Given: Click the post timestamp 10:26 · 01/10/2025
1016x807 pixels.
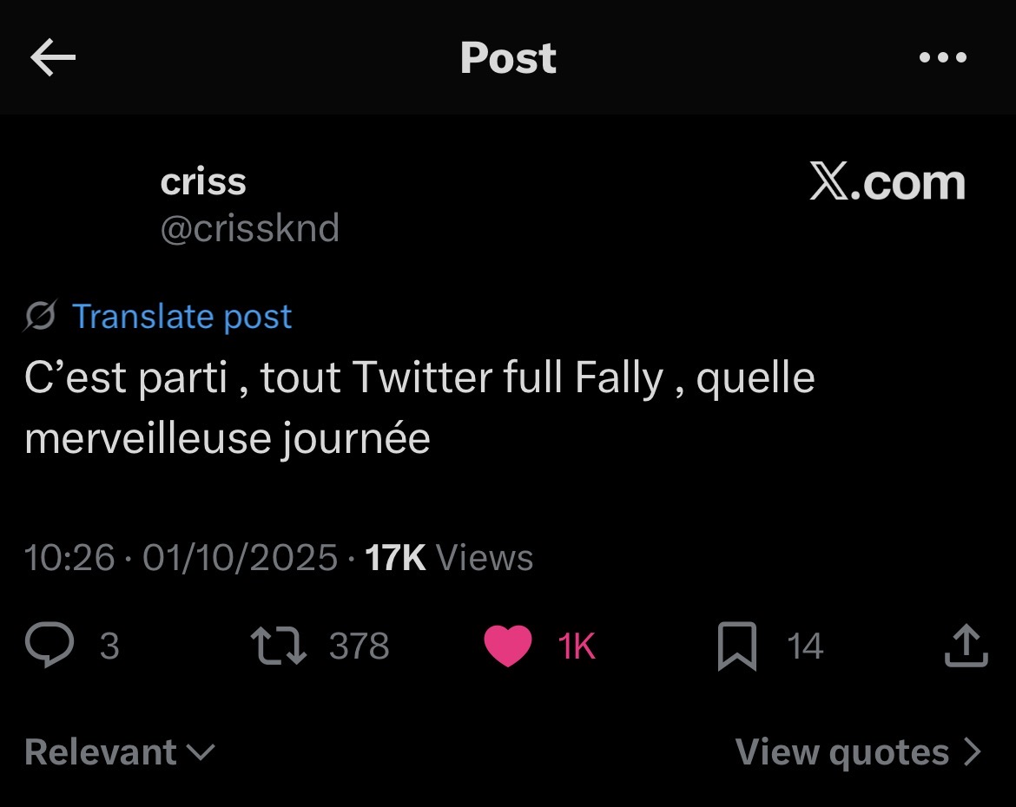Looking at the screenshot, I should pos(181,557).
